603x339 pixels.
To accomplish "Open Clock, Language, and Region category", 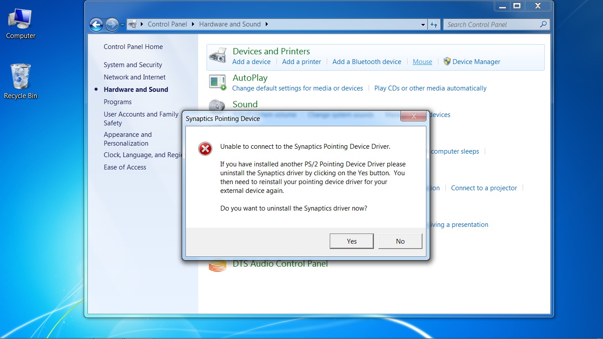I will point(143,155).
